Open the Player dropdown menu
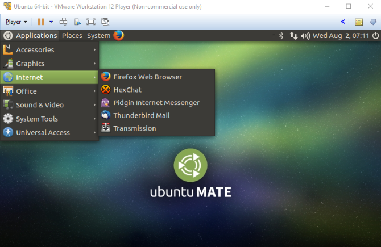This screenshot has height=247, width=381. [x=16, y=22]
